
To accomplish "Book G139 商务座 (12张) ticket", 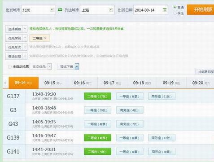I will [162, 138].
